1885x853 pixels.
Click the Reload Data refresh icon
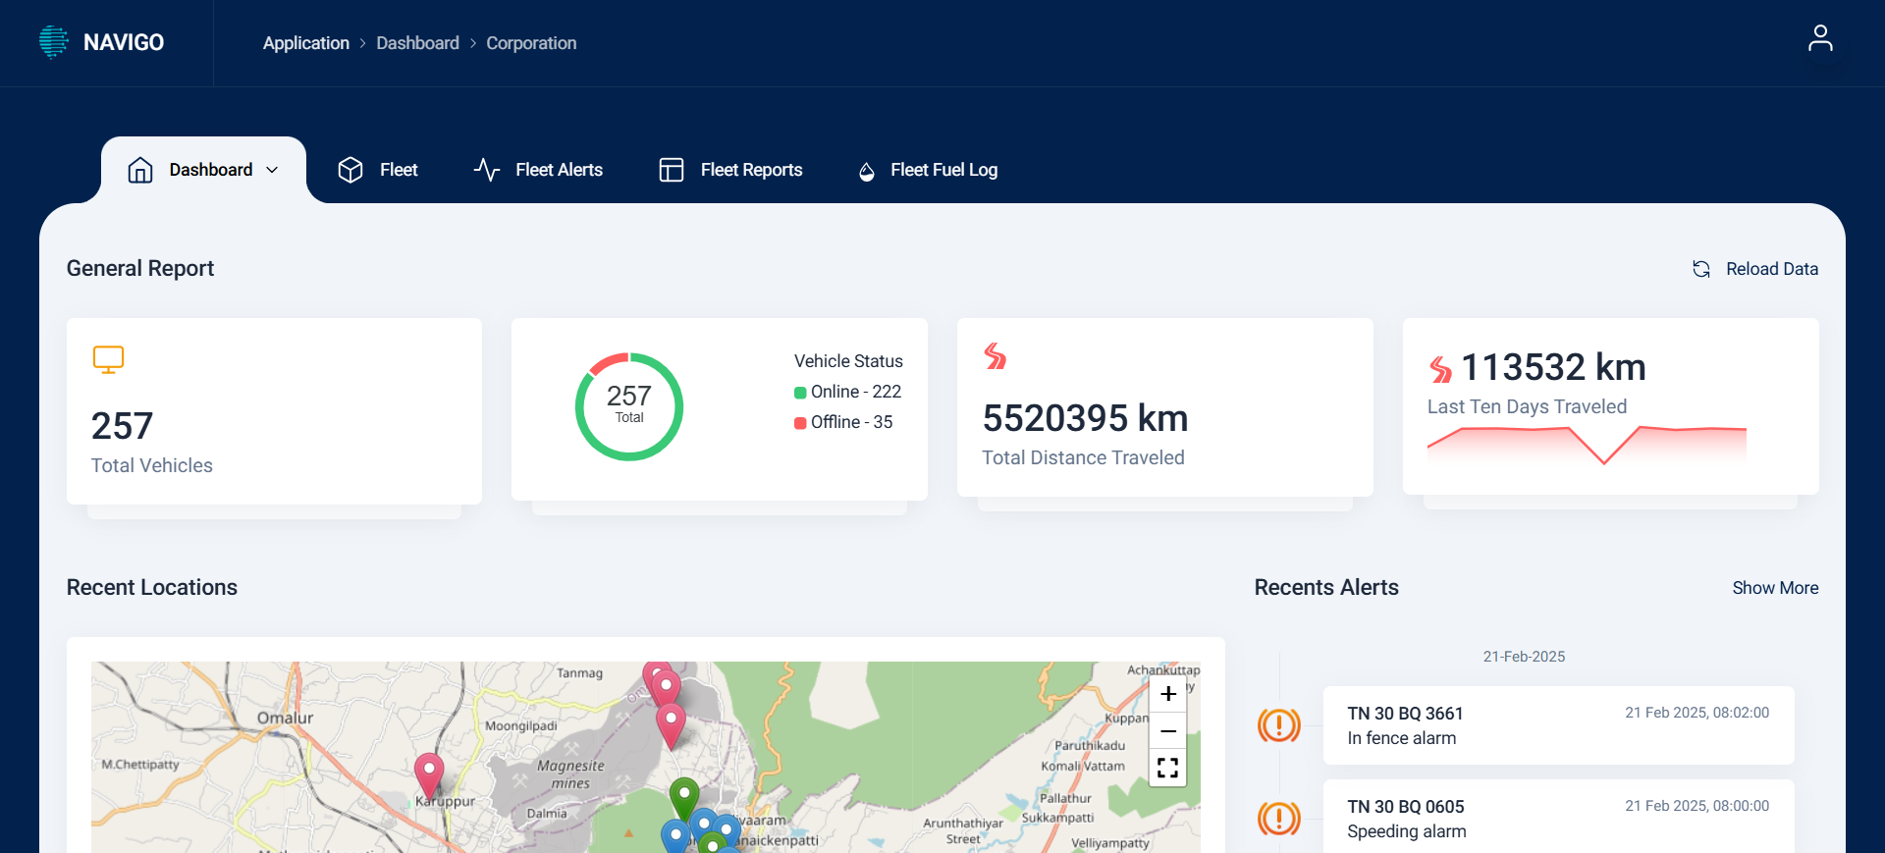[x=1700, y=269]
